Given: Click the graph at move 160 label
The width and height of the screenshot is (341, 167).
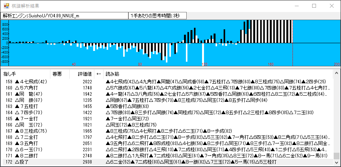Looking at the screenshot, I should [271, 64].
